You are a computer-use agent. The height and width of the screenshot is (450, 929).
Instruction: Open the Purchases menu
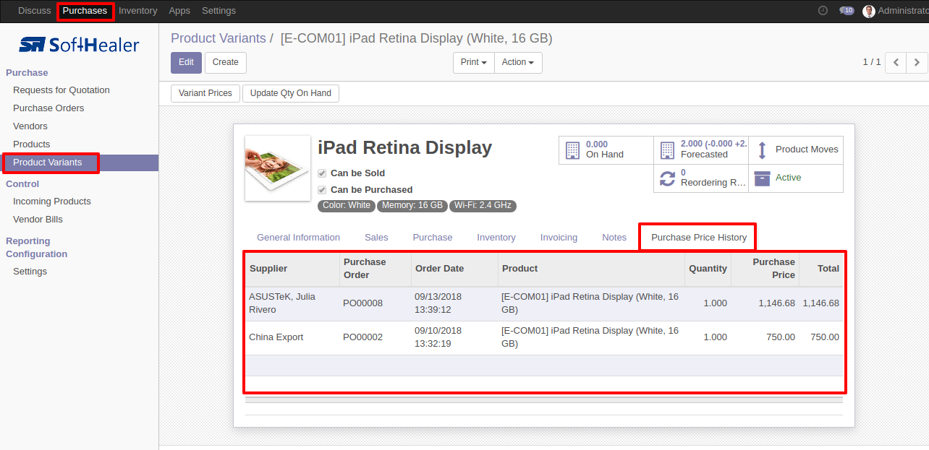pos(85,11)
